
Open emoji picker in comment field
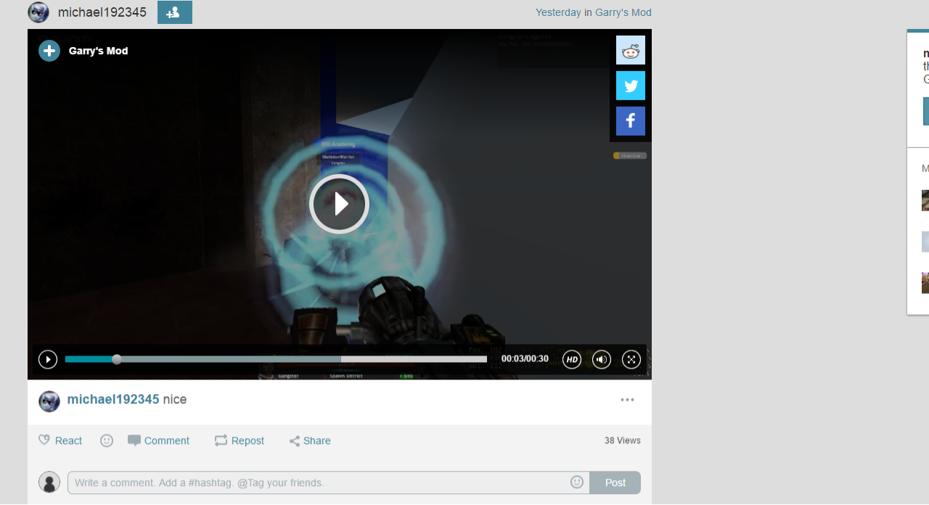click(x=577, y=482)
